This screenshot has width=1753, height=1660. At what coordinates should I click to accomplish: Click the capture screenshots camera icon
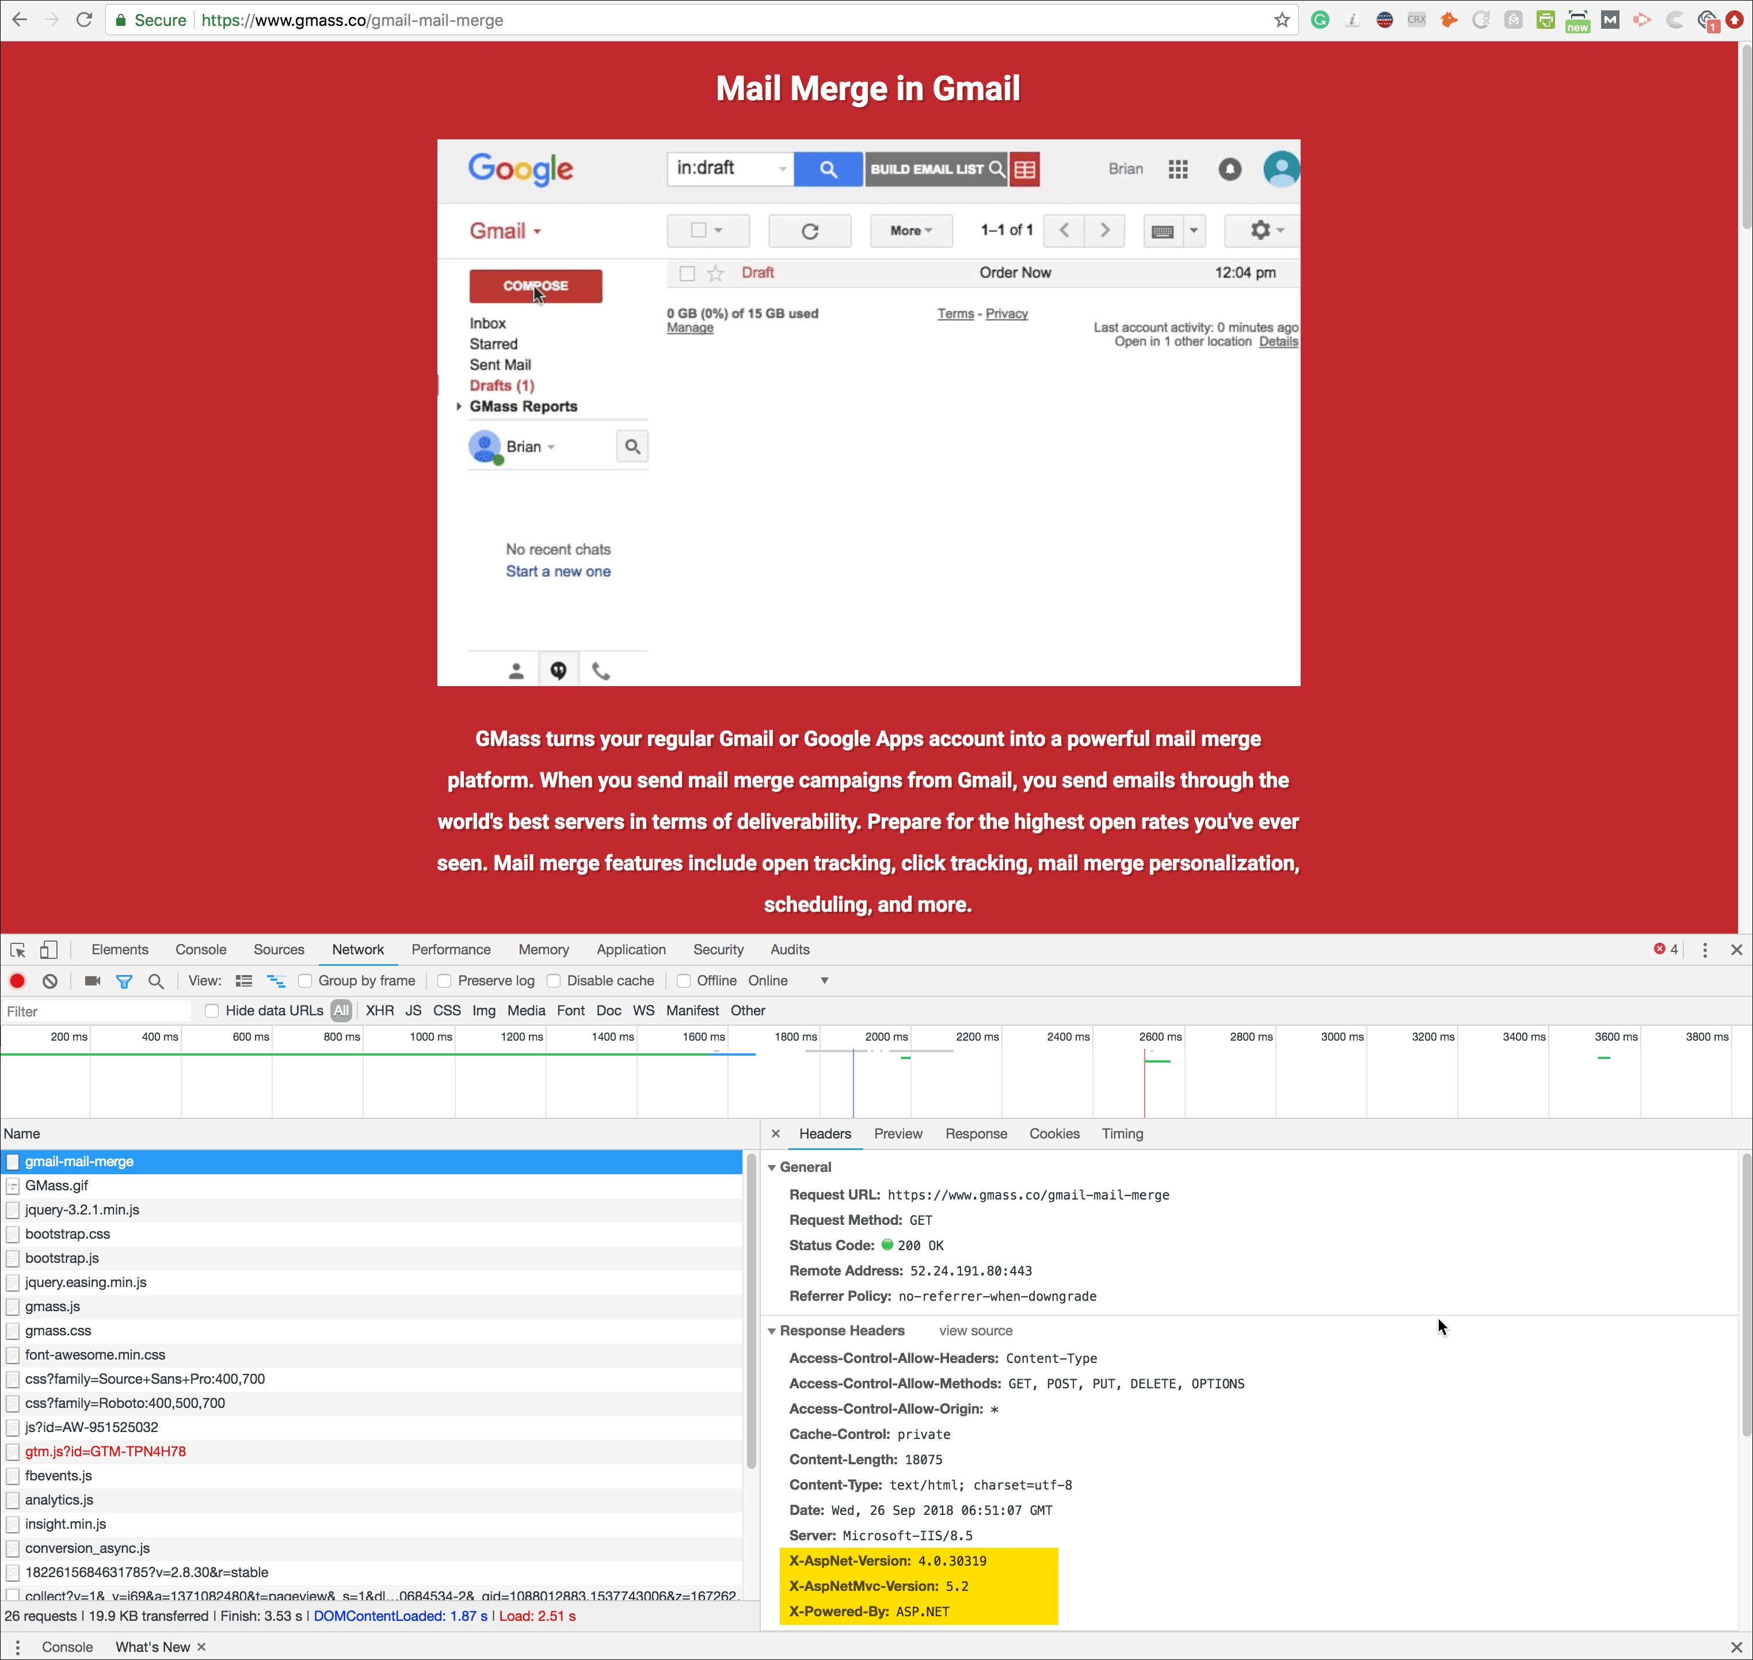point(92,980)
